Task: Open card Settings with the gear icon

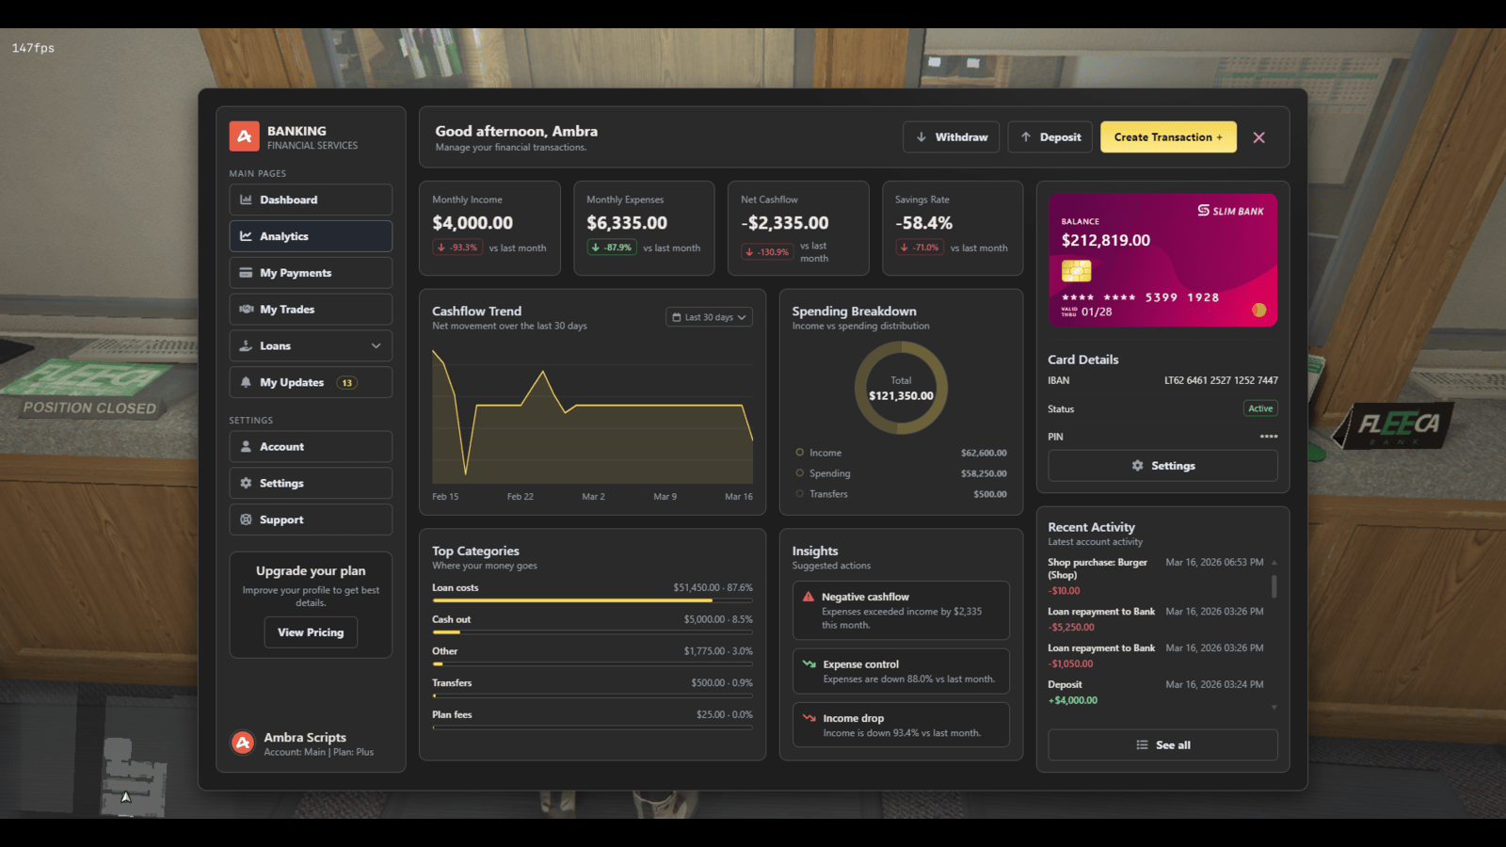Action: [x=1138, y=465]
